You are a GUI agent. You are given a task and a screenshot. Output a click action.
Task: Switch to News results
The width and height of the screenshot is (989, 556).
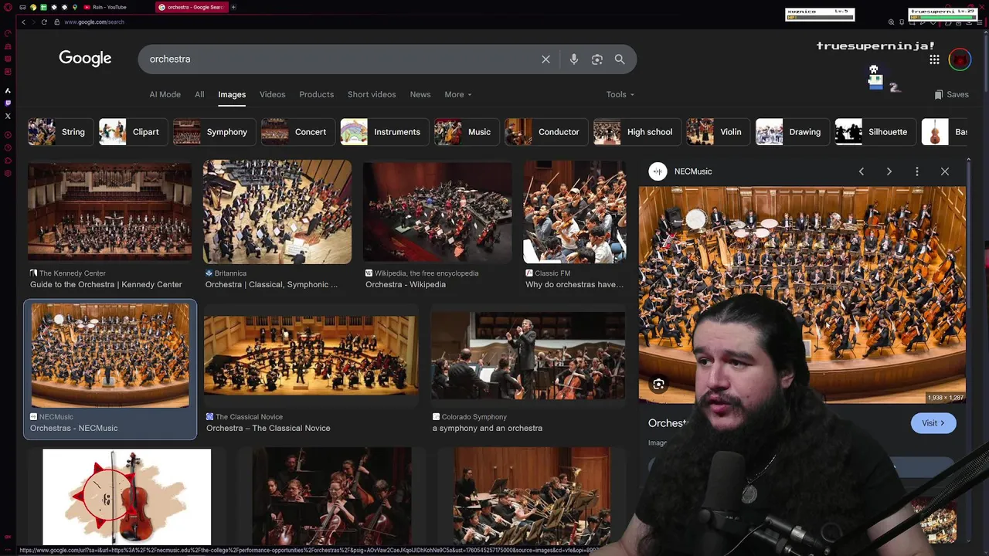420,94
